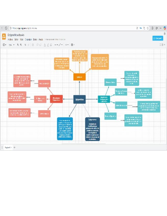The width and height of the screenshot is (167, 216).
Task: Click the waypoints style icon
Action: point(60,45)
